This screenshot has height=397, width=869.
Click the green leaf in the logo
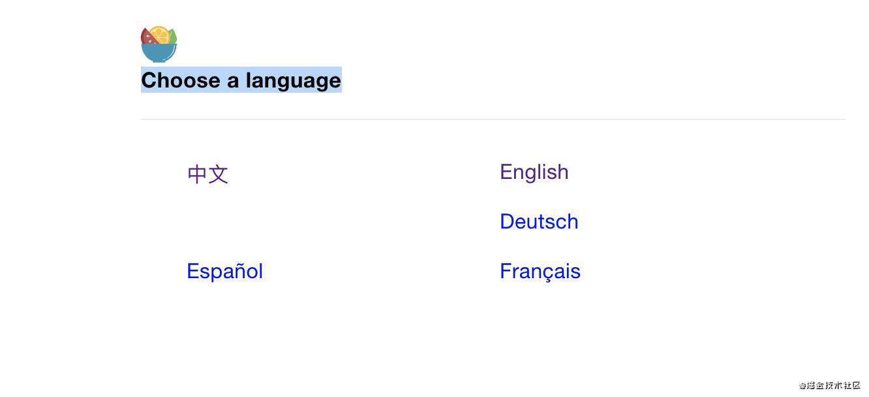point(173,37)
